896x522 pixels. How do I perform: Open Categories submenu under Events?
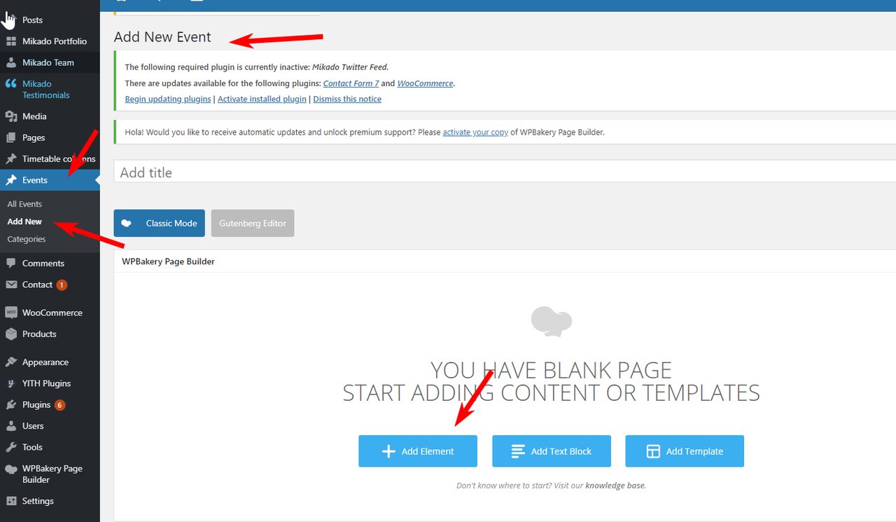(x=27, y=239)
